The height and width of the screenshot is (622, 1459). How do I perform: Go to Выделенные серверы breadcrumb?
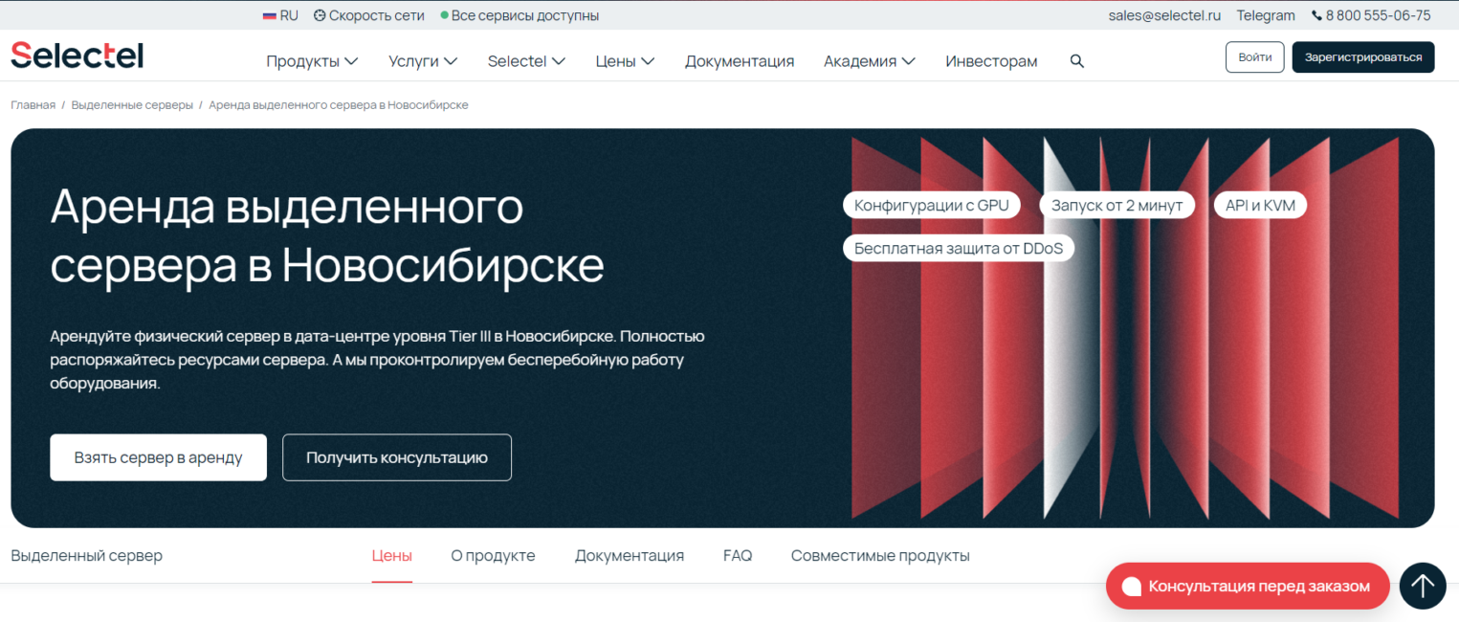pyautogui.click(x=132, y=104)
